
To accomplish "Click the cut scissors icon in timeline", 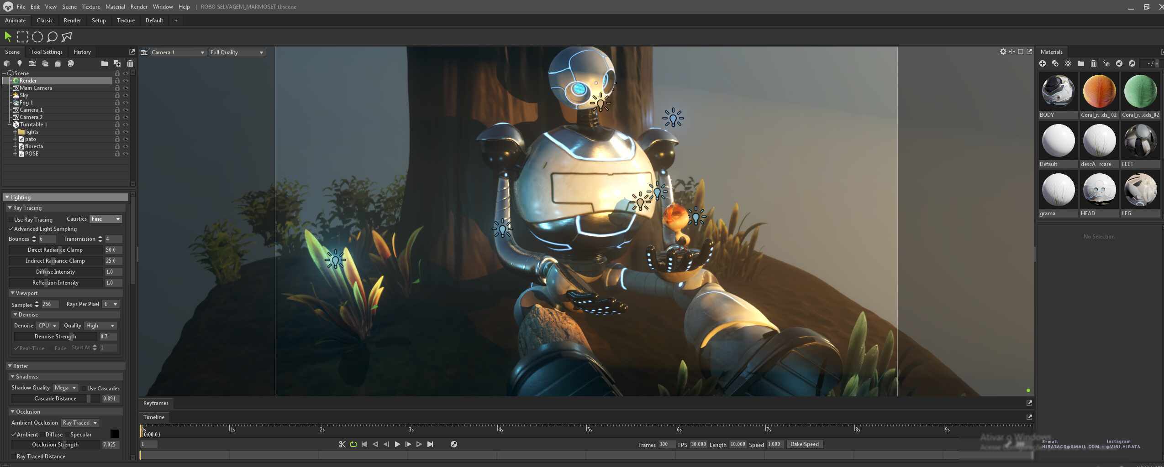I will coord(342,444).
